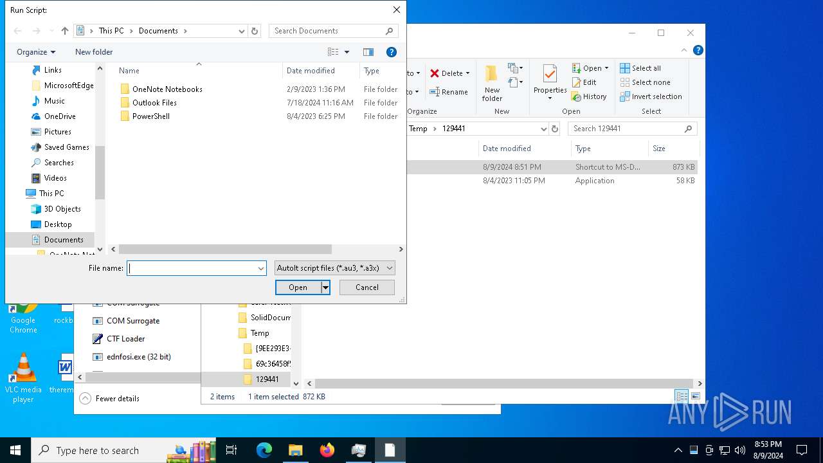Select the Music library icon
Viewport: 823px width, 463px height.
click(x=36, y=101)
